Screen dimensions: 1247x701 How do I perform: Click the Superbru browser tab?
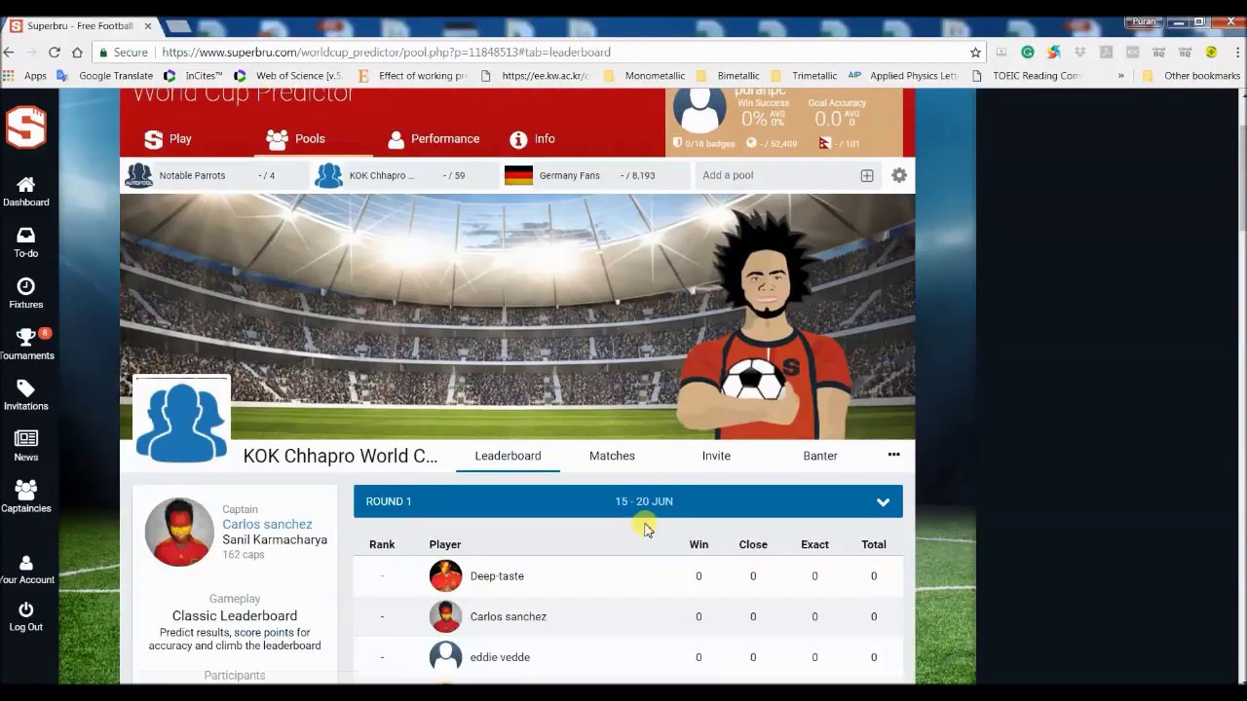point(80,26)
